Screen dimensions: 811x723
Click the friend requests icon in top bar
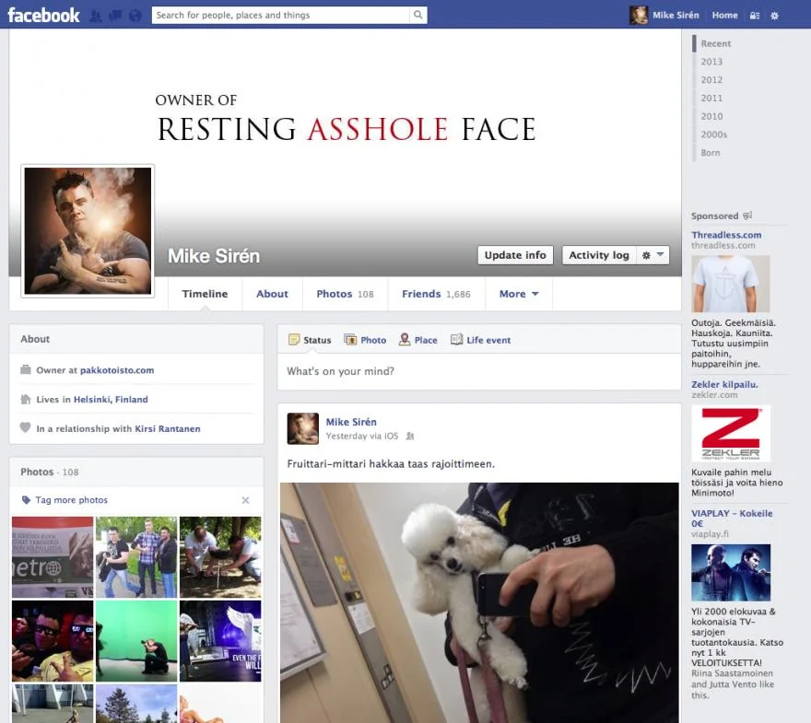tap(96, 16)
